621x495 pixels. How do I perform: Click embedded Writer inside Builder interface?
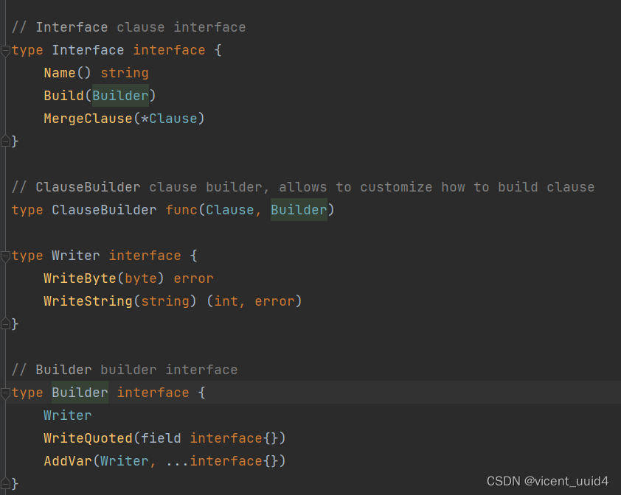[x=68, y=415]
